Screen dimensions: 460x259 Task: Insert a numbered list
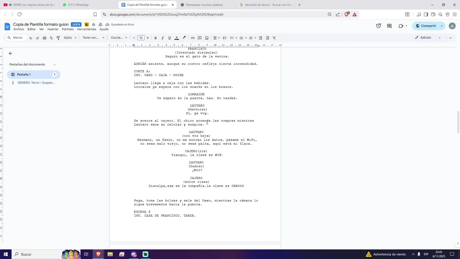pyautogui.click(x=251, y=38)
